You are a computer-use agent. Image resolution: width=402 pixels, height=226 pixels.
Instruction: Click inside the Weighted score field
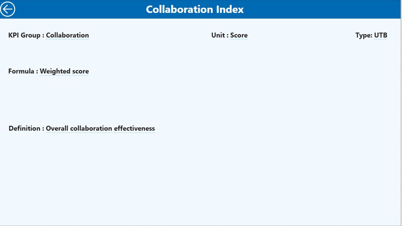pyautogui.click(x=64, y=71)
